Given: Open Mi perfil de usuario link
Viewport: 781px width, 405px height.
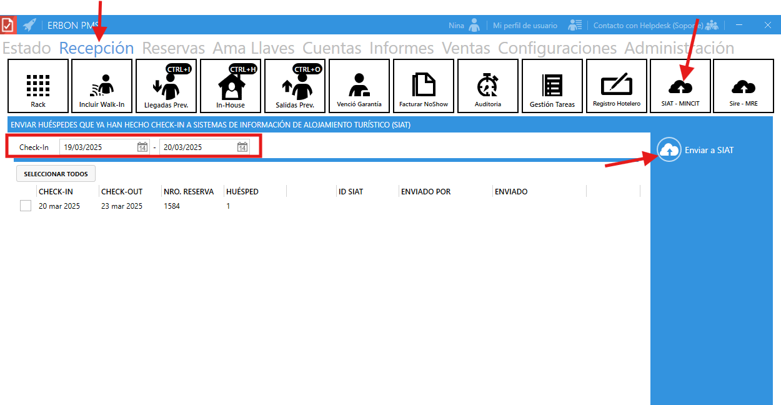Looking at the screenshot, I should pyautogui.click(x=525, y=26).
